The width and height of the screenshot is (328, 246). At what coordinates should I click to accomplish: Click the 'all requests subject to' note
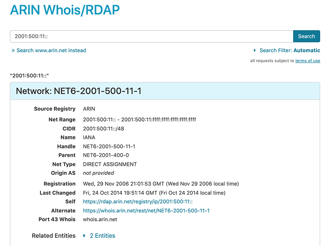tap(272, 61)
